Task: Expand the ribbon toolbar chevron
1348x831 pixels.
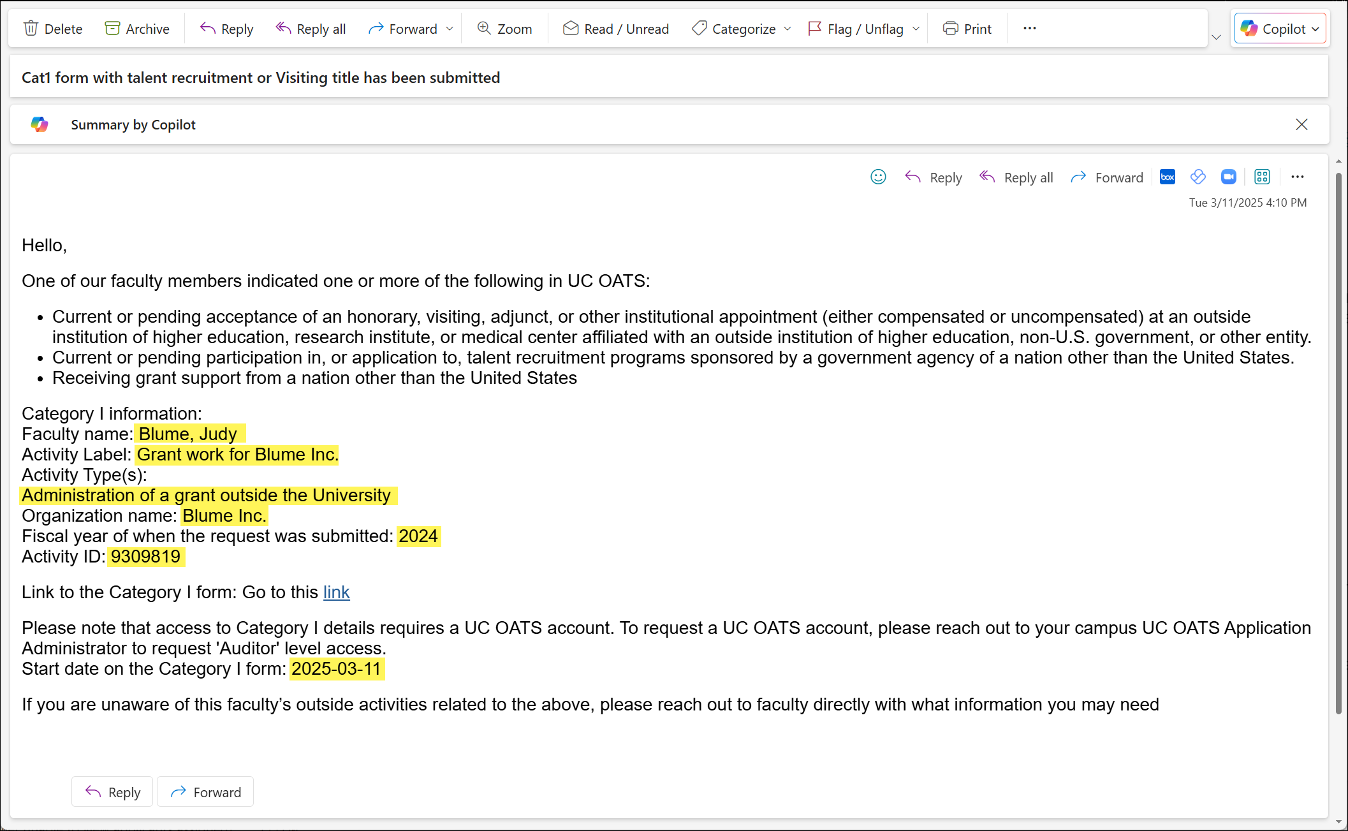Action: click(1216, 37)
